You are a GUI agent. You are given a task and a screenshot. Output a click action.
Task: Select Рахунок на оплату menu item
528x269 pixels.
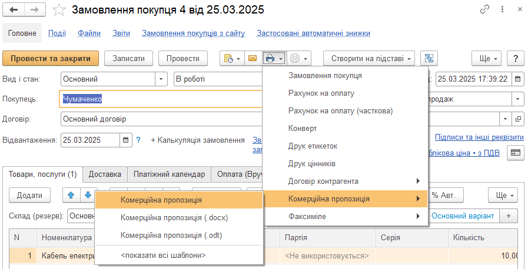(345, 93)
